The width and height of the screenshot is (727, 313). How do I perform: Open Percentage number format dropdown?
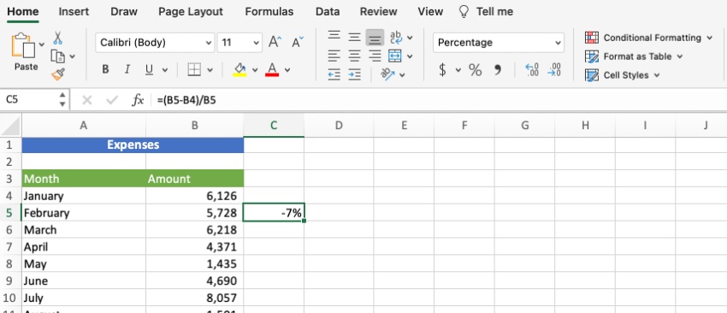pos(558,43)
